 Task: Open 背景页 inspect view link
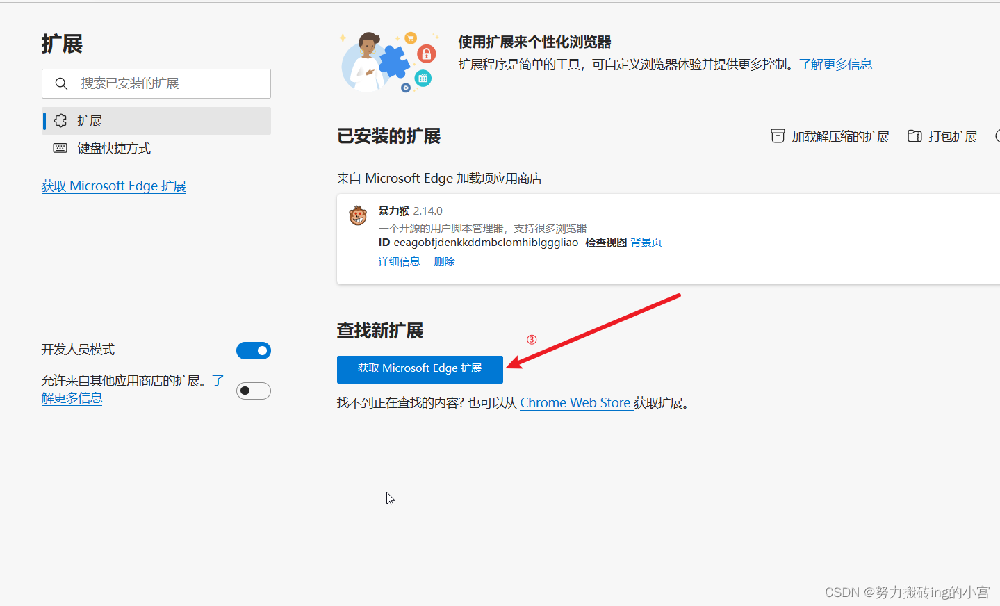pos(646,243)
